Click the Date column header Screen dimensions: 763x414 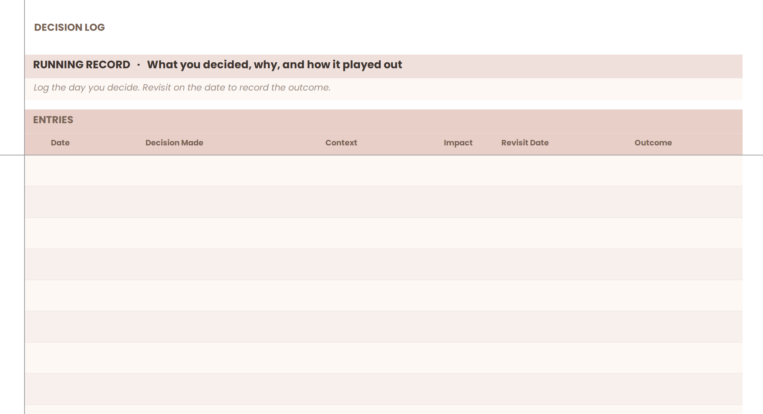pos(60,143)
